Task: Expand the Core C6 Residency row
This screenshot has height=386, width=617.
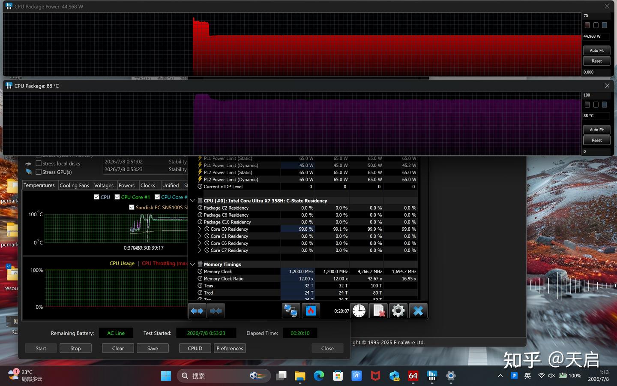Action: (199, 243)
